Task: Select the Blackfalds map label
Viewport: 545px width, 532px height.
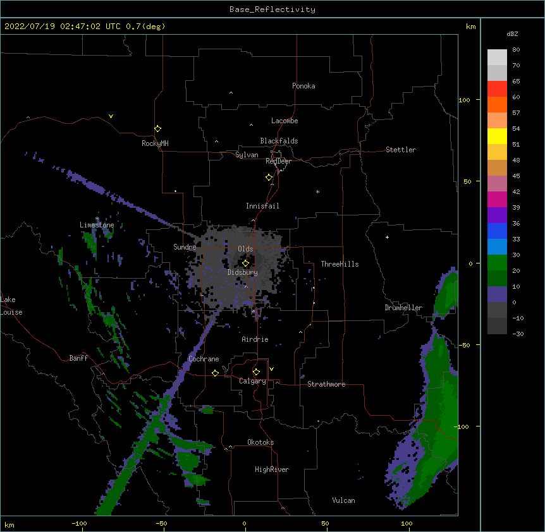Action: click(279, 141)
